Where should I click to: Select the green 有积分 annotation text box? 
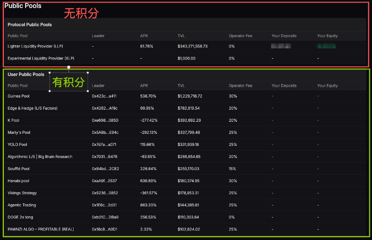69,82
